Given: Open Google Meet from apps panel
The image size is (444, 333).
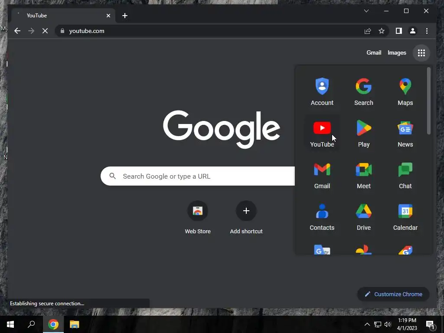Looking at the screenshot, I should click(x=364, y=175).
